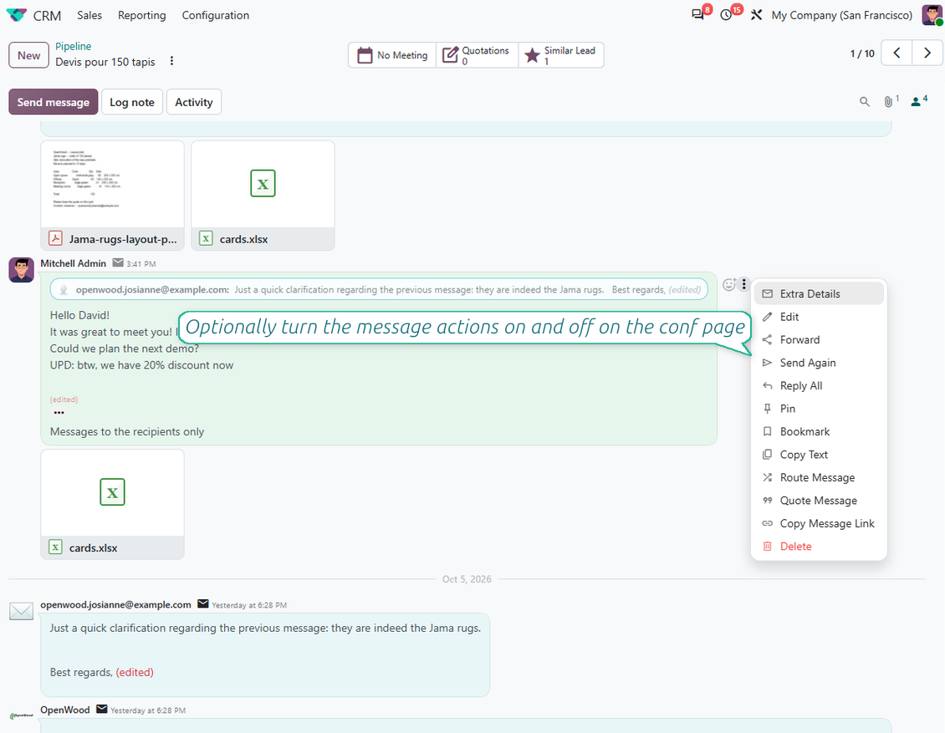
Task: Choose Route Message from the menu
Action: [819, 477]
